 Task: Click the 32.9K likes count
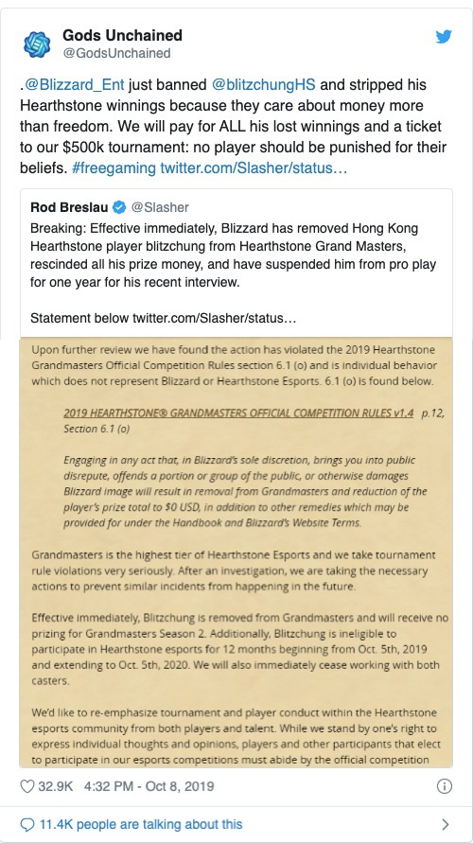56,786
